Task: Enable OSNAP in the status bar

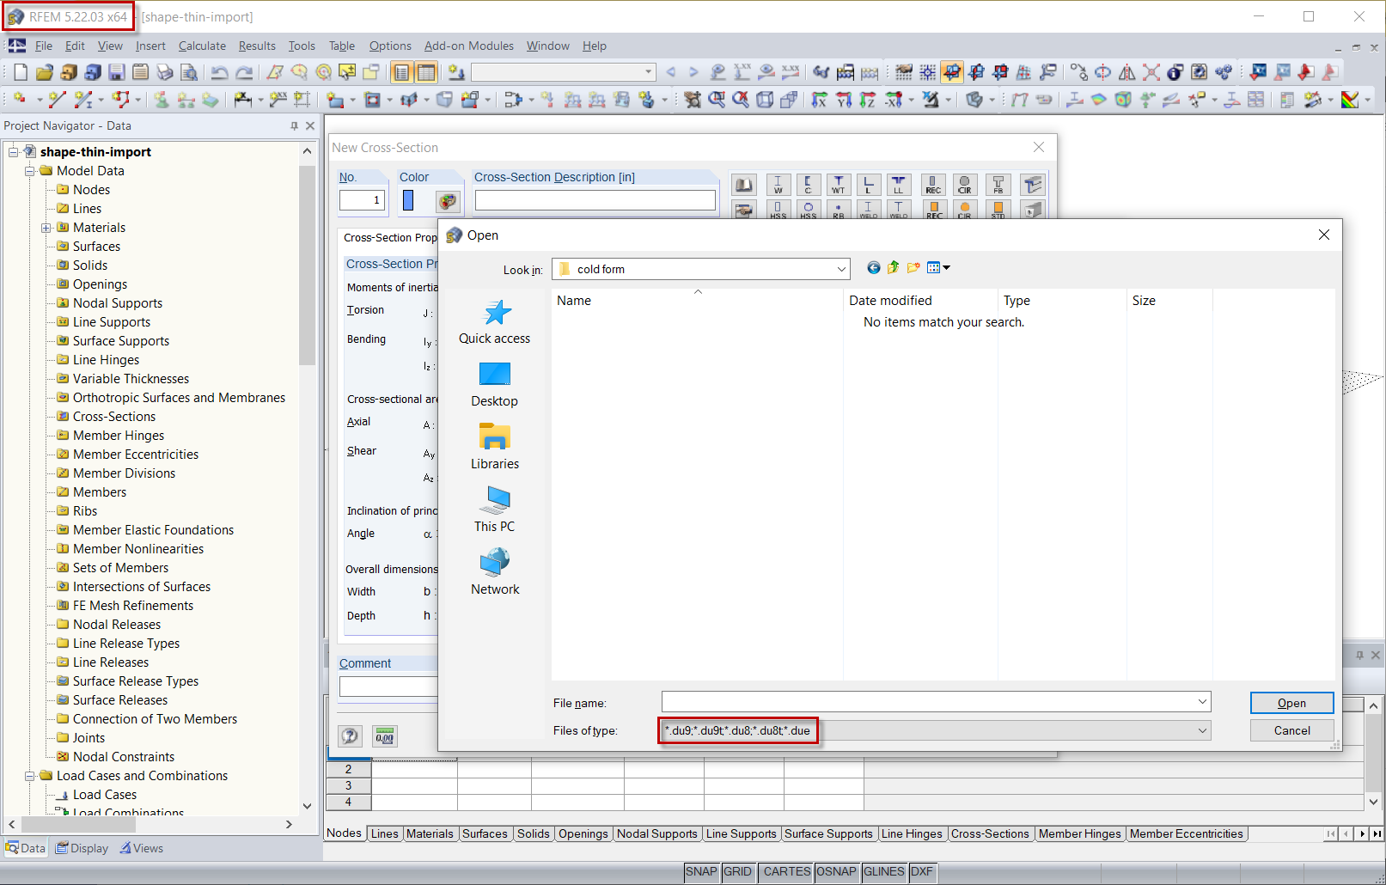Action: coord(836,871)
